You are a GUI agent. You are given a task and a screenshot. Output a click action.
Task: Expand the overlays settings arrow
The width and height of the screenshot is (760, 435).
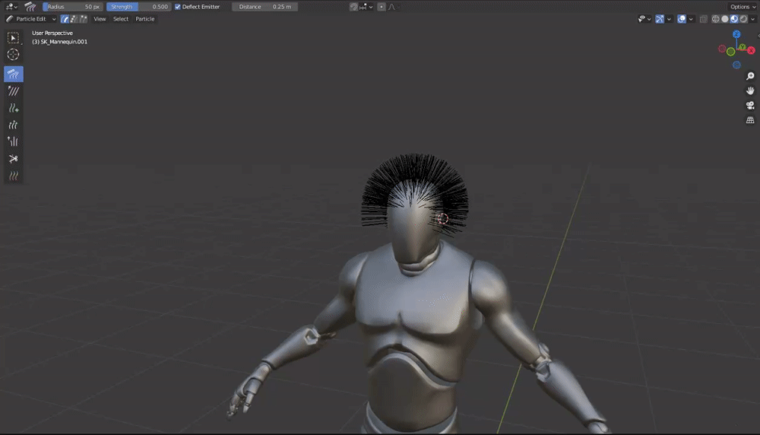691,19
